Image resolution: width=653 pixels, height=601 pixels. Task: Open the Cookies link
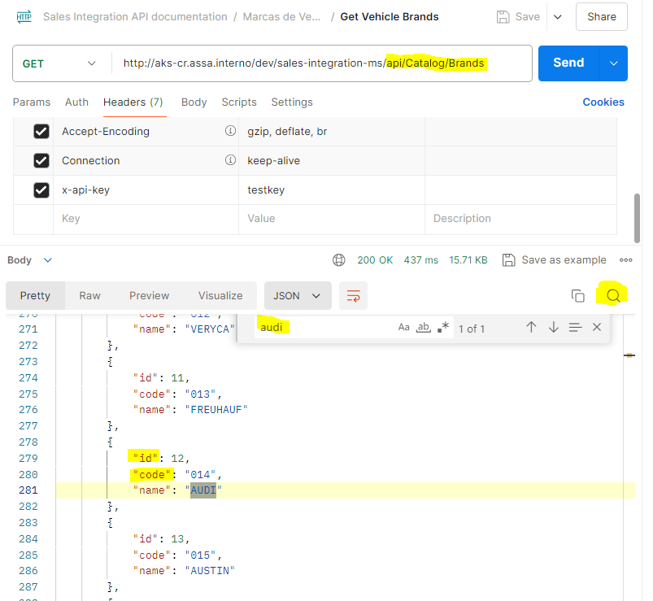pos(603,102)
